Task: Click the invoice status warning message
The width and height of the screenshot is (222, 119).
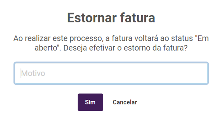Action: [111, 43]
